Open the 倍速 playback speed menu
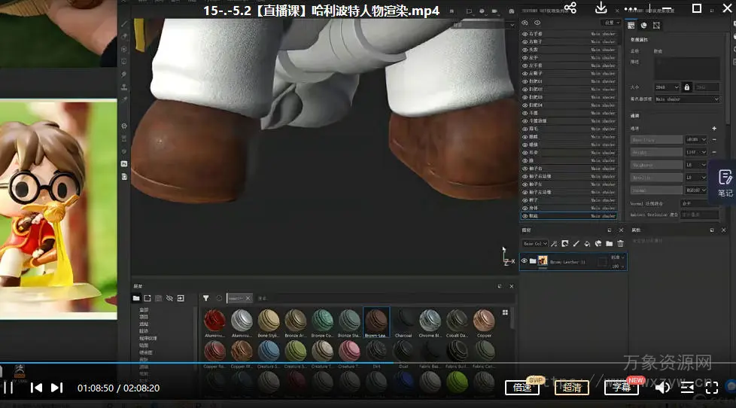Viewport: 736px width, 408px height. click(x=522, y=388)
